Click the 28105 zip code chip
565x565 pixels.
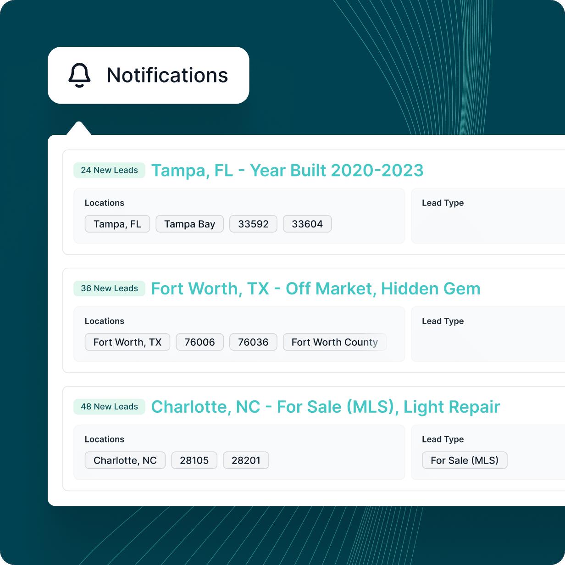tap(194, 460)
